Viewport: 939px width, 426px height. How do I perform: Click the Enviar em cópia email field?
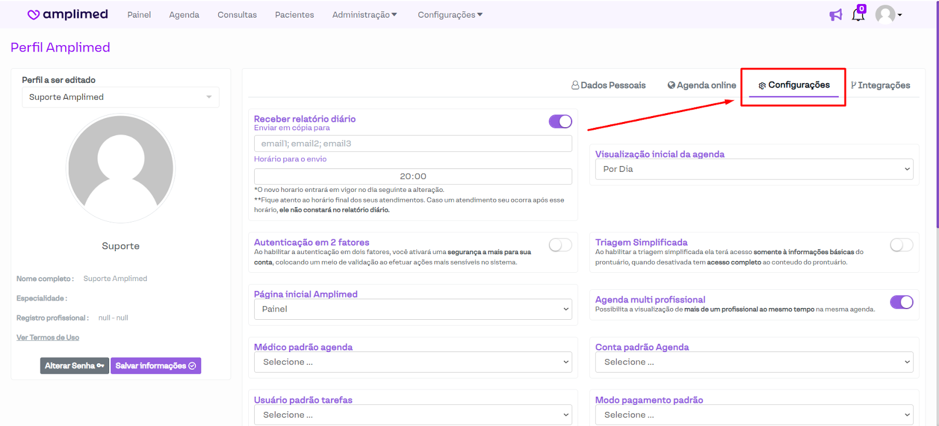(413, 144)
